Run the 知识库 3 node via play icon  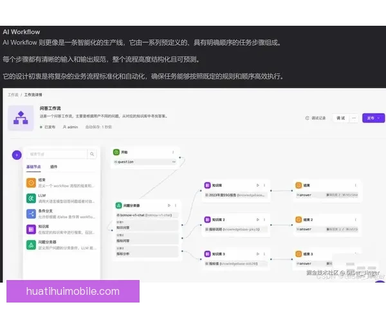point(258,254)
